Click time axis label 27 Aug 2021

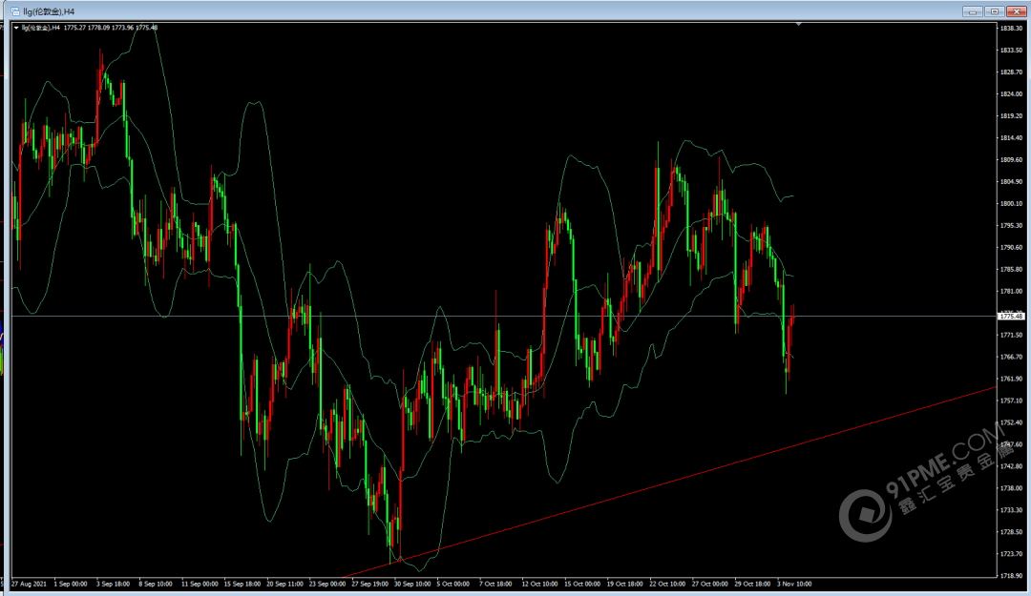click(29, 584)
